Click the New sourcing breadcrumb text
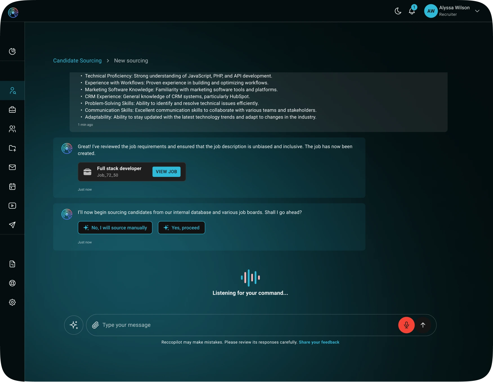Image resolution: width=493 pixels, height=382 pixels. click(131, 61)
